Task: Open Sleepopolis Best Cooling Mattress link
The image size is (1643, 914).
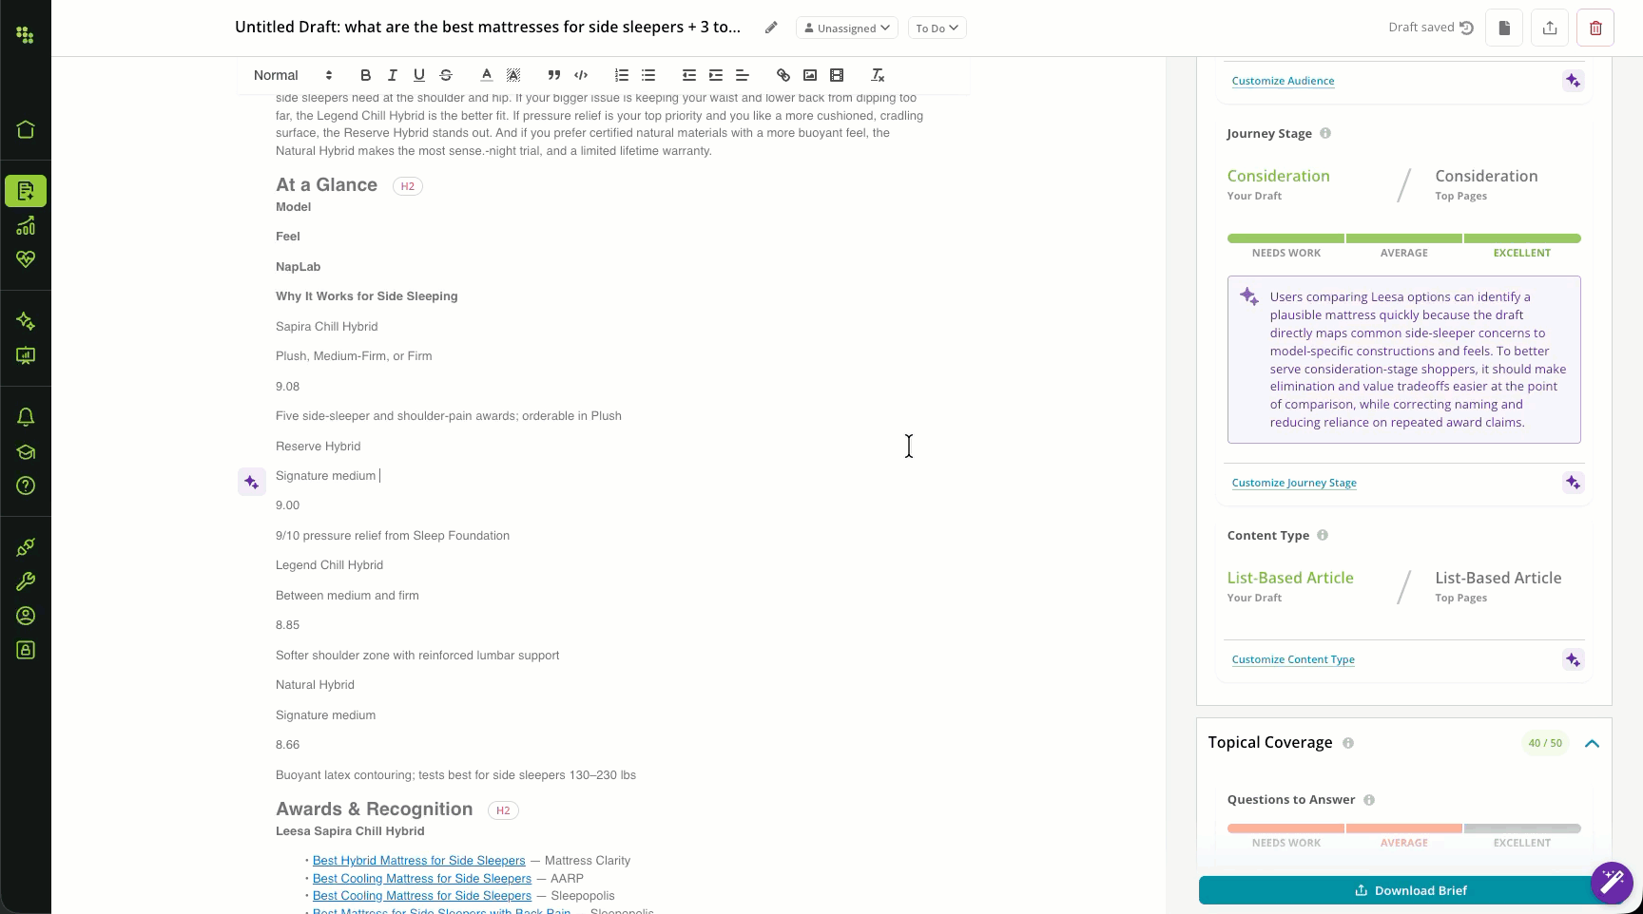Action: 422,896
